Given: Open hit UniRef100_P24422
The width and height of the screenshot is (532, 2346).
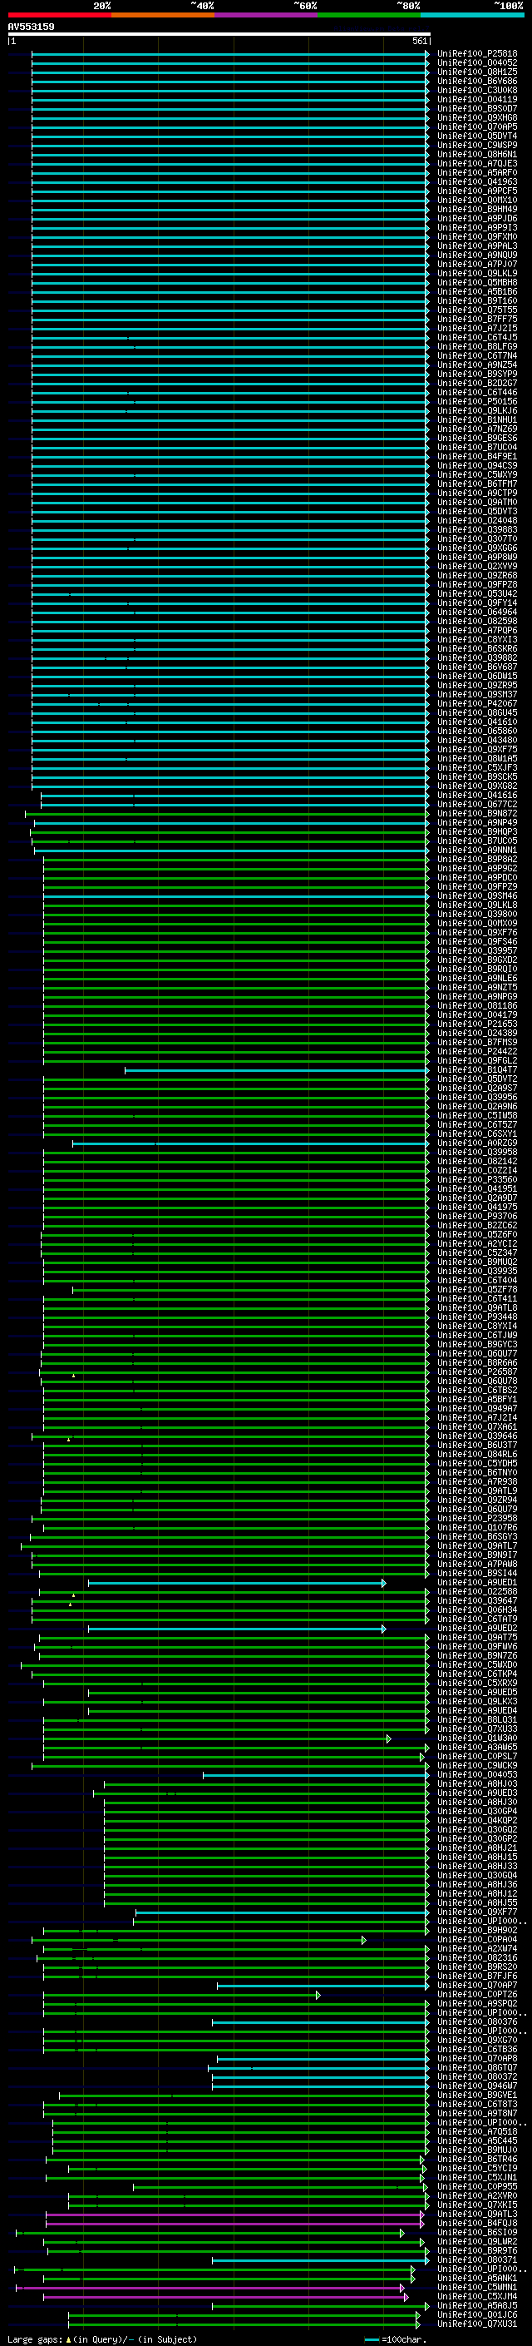Looking at the screenshot, I should click(477, 1052).
